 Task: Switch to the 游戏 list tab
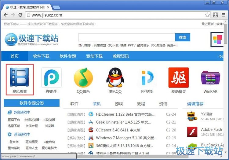pos(119,104)
